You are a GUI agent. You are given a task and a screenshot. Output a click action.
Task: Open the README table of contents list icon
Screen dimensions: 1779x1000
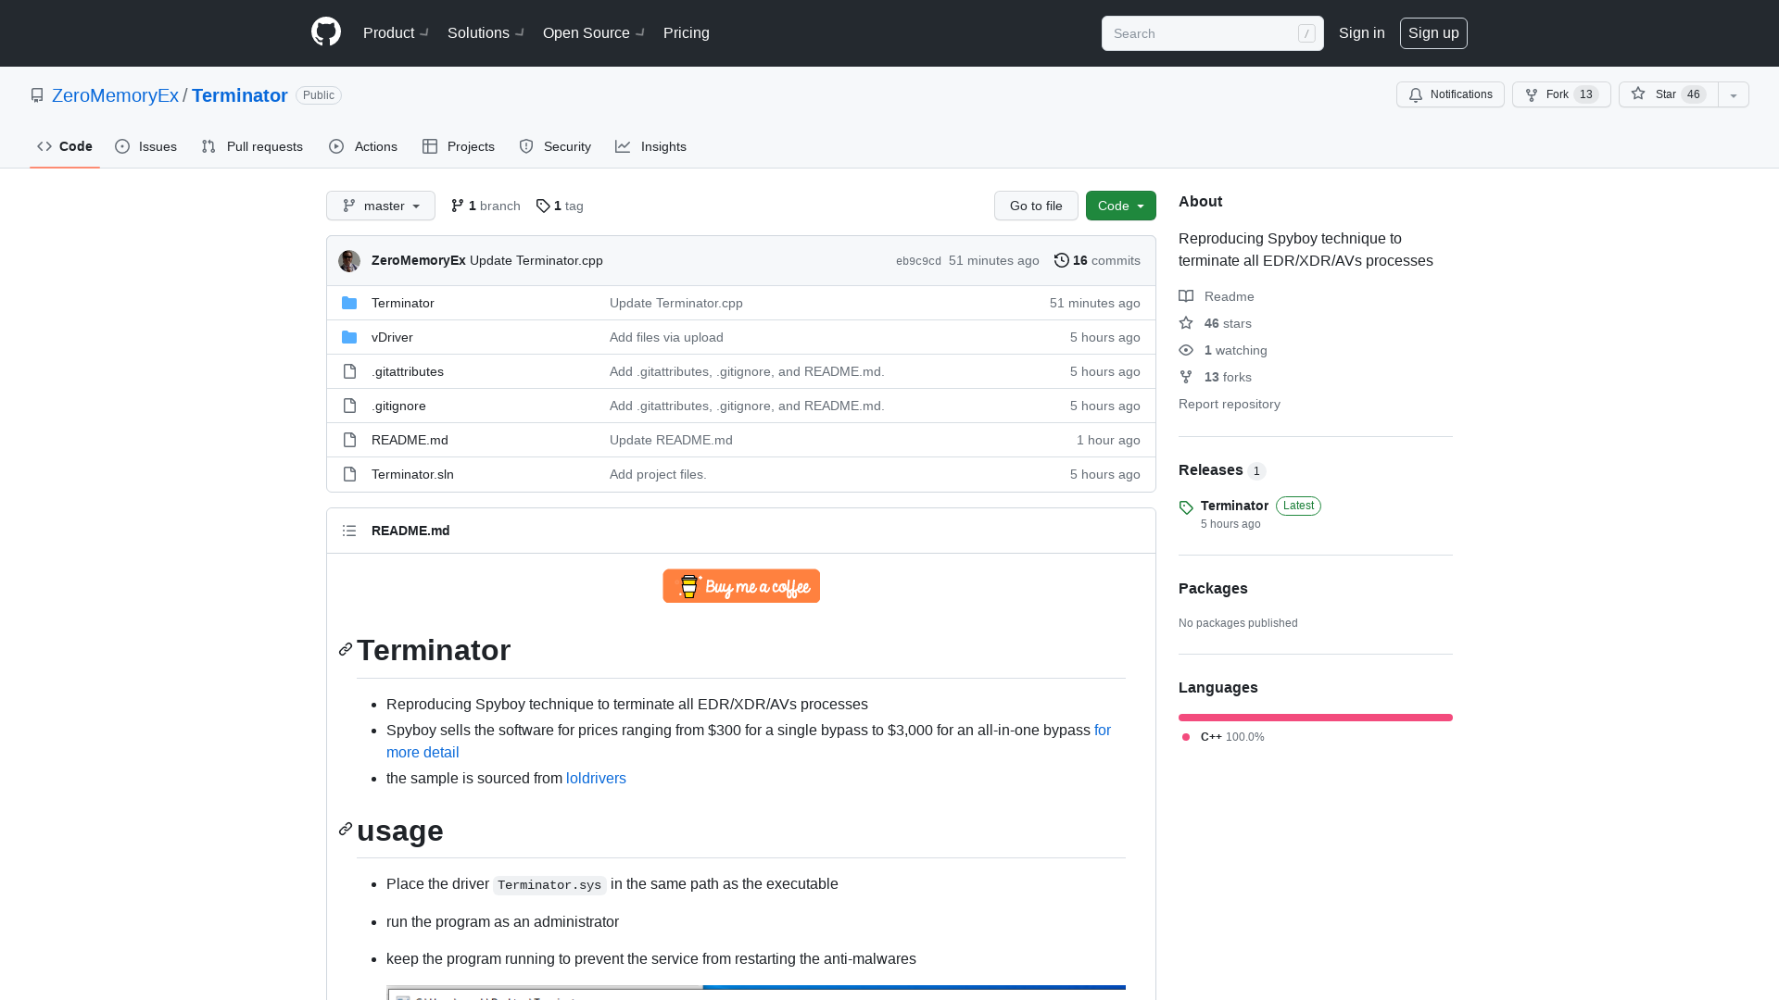tap(349, 531)
